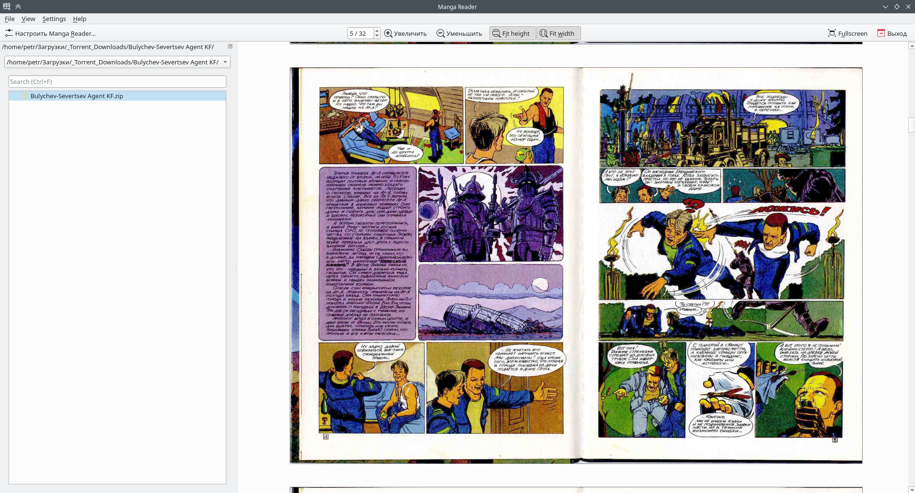The height and width of the screenshot is (493, 915).
Task: Expand the folder path dropdown
Action: pyautogui.click(x=225, y=62)
